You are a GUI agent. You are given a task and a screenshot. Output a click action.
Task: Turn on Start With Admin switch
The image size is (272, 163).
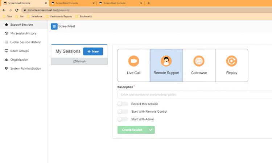(123, 119)
